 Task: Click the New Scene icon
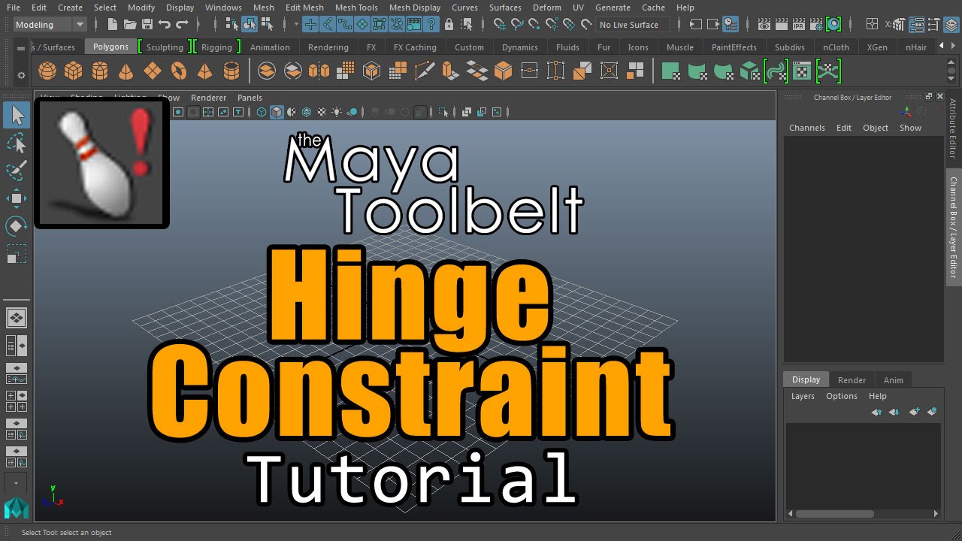tap(111, 25)
